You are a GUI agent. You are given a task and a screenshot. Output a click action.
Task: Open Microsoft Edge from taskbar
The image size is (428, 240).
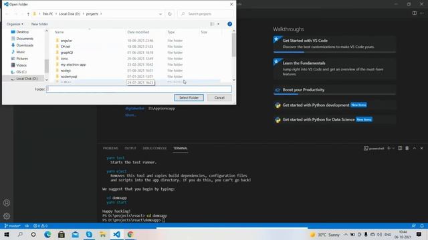point(47,234)
